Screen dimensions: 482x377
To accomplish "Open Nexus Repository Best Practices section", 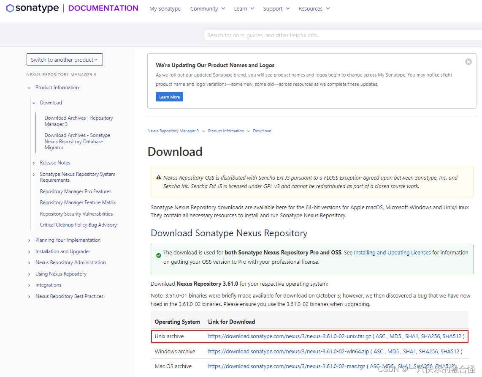I will click(x=70, y=296).
